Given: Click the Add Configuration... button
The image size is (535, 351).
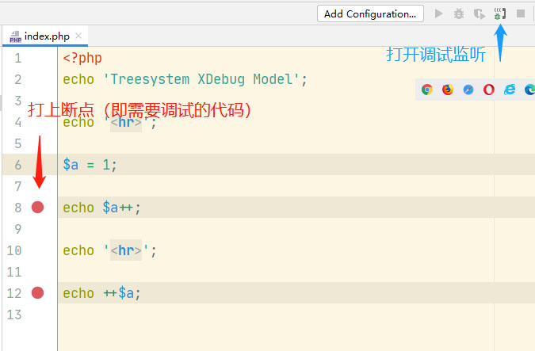Looking at the screenshot, I should 370,13.
